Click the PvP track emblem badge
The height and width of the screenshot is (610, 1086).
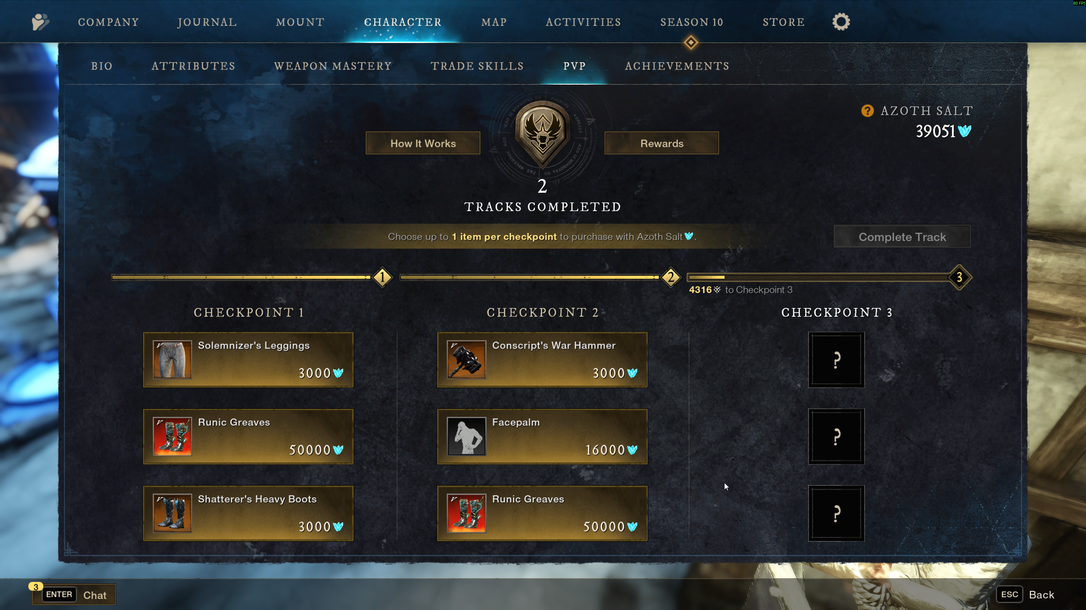[x=543, y=135]
